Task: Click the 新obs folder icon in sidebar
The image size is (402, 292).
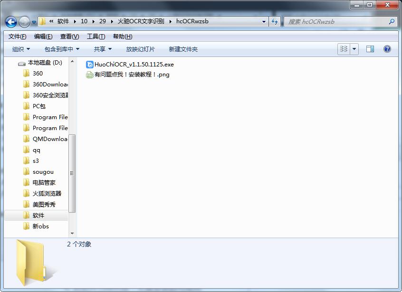Action: tap(27, 226)
